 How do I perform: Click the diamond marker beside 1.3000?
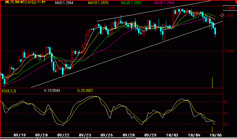(222, 15)
